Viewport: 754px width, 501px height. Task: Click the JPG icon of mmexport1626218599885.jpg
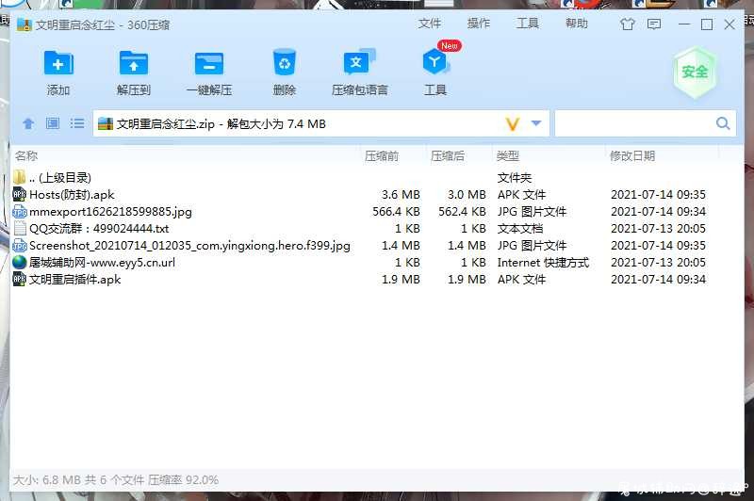click(19, 211)
